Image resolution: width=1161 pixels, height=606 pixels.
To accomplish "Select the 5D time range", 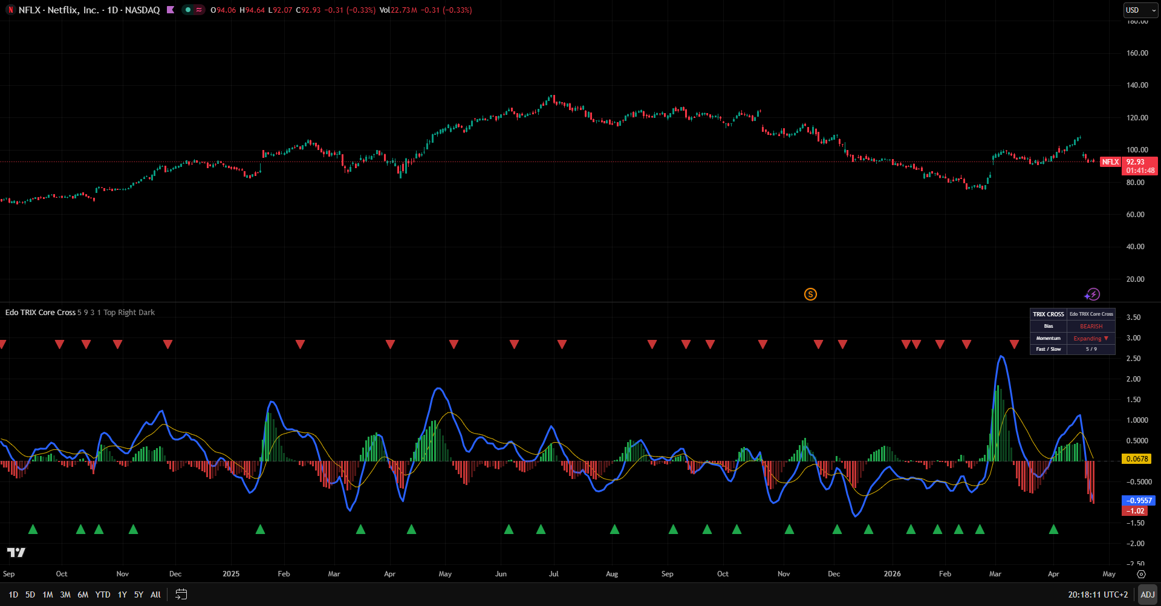I will click(x=30, y=595).
